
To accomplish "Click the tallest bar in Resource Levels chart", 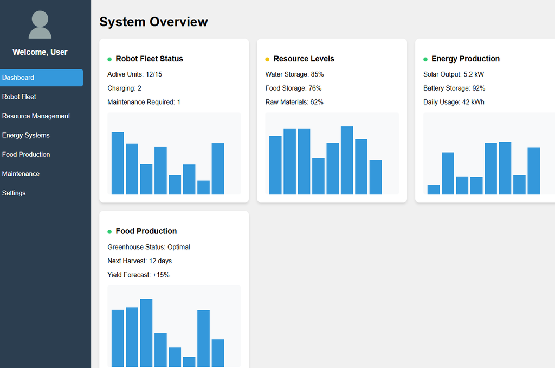I will click(347, 160).
